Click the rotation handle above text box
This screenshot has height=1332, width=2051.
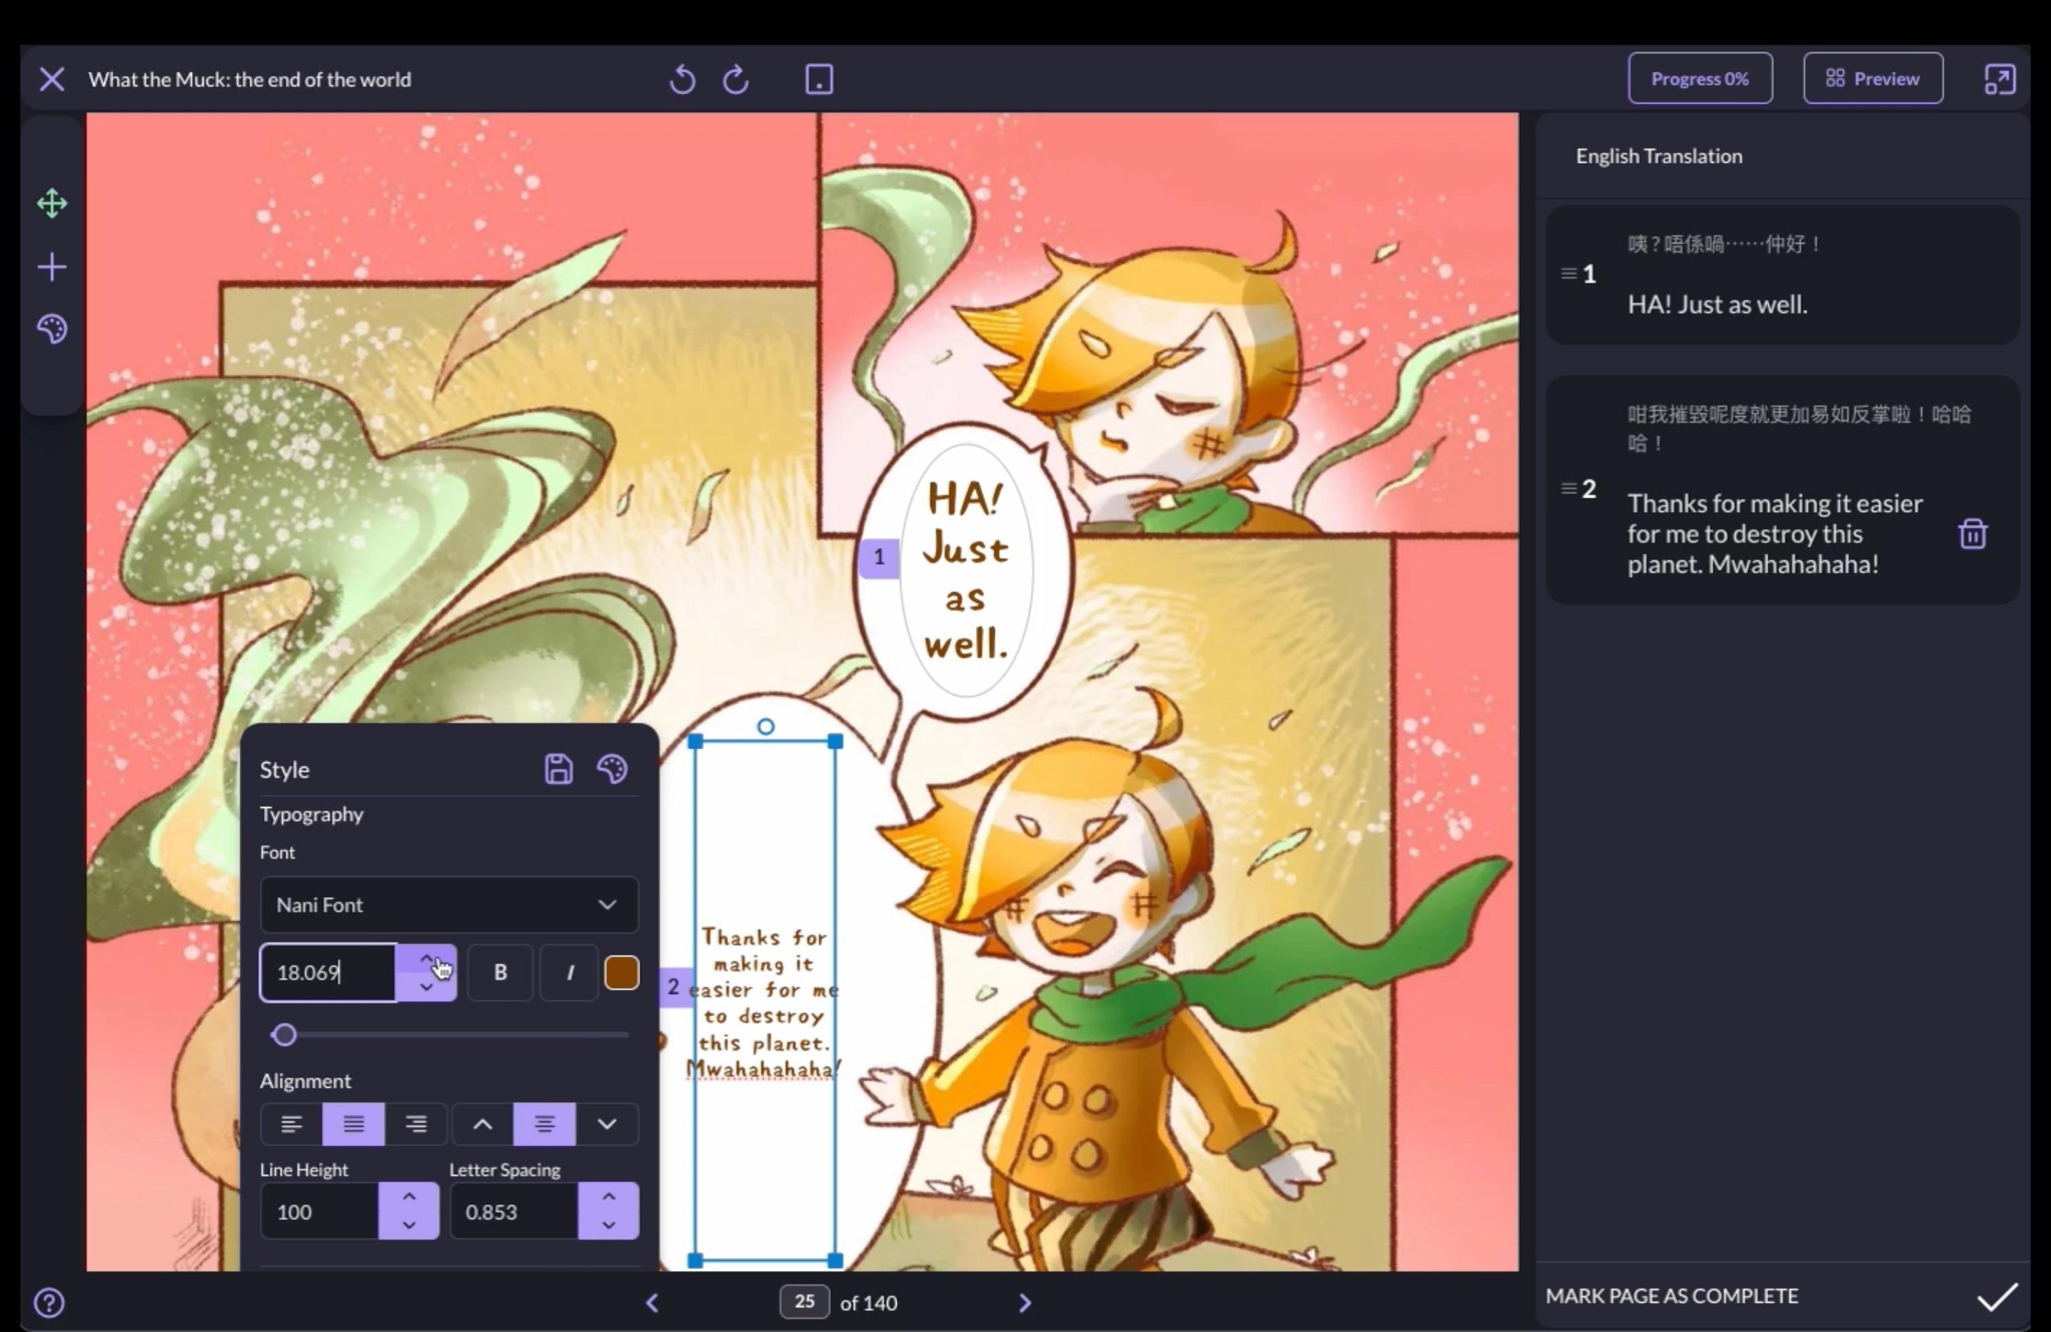(765, 727)
